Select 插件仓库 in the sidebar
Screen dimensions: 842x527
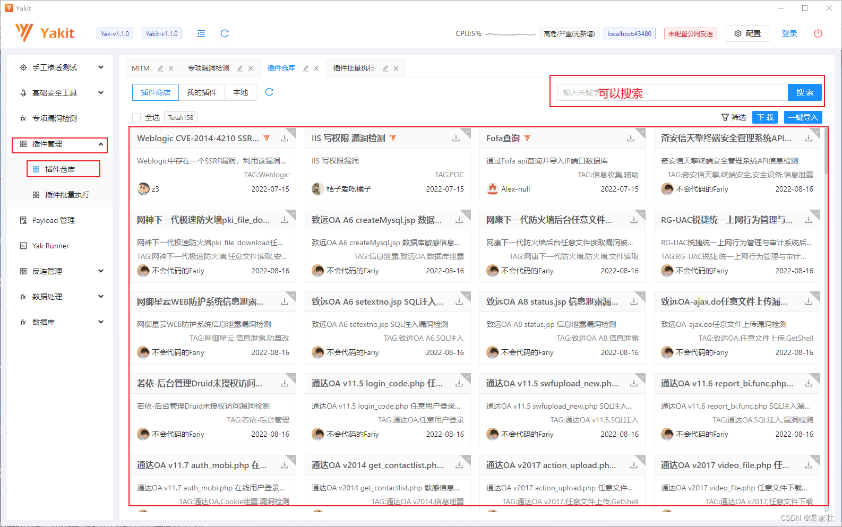pyautogui.click(x=60, y=169)
